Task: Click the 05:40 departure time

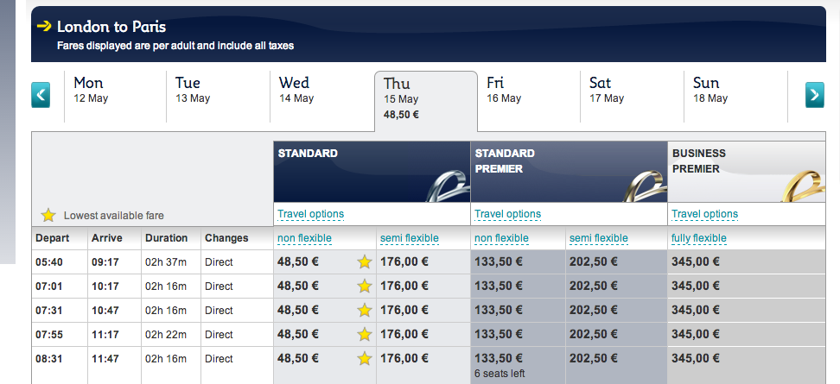Action: [x=48, y=262]
